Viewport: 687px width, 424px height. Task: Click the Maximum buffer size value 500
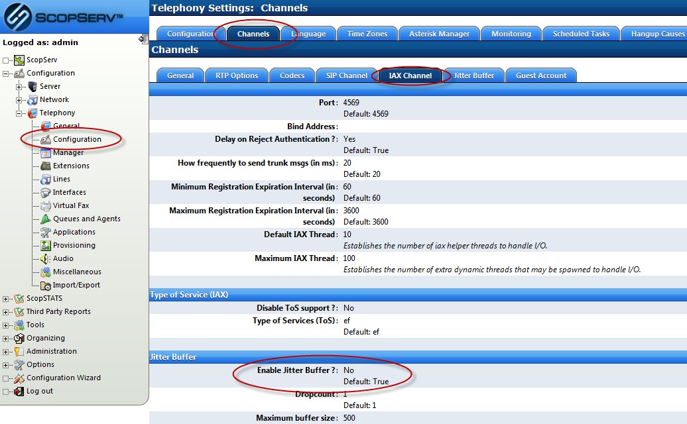click(x=349, y=418)
